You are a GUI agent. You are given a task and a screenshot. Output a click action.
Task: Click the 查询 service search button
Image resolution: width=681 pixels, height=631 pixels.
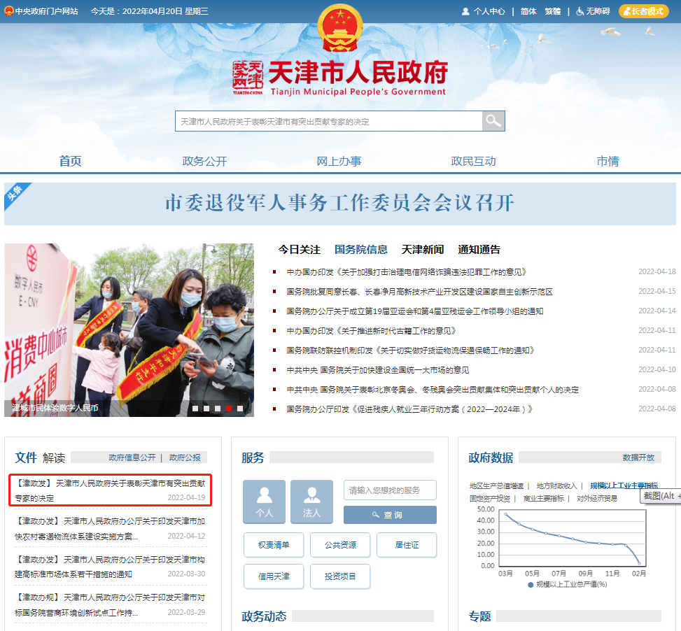[x=390, y=515]
